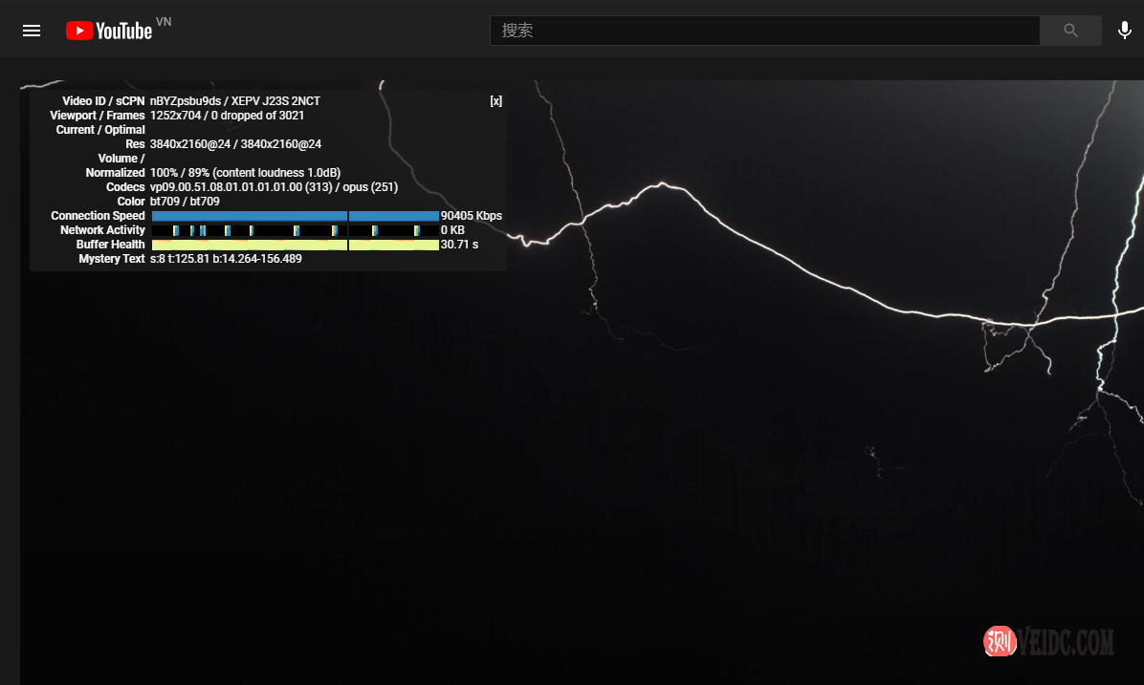The width and height of the screenshot is (1144, 685).
Task: Select video ID text nBYZpsbu9ds / XEPV J23S 2NCT
Action: pos(235,101)
